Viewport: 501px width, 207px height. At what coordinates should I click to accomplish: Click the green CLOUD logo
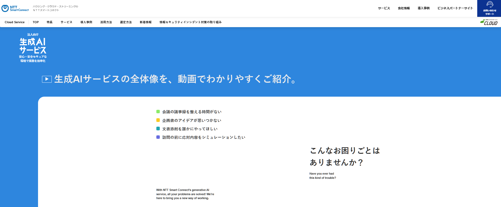pos(489,22)
